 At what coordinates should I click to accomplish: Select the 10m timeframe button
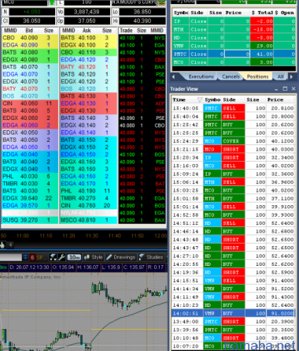coord(74,257)
